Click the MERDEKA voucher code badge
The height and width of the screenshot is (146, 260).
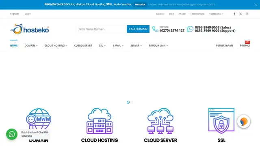140,4
